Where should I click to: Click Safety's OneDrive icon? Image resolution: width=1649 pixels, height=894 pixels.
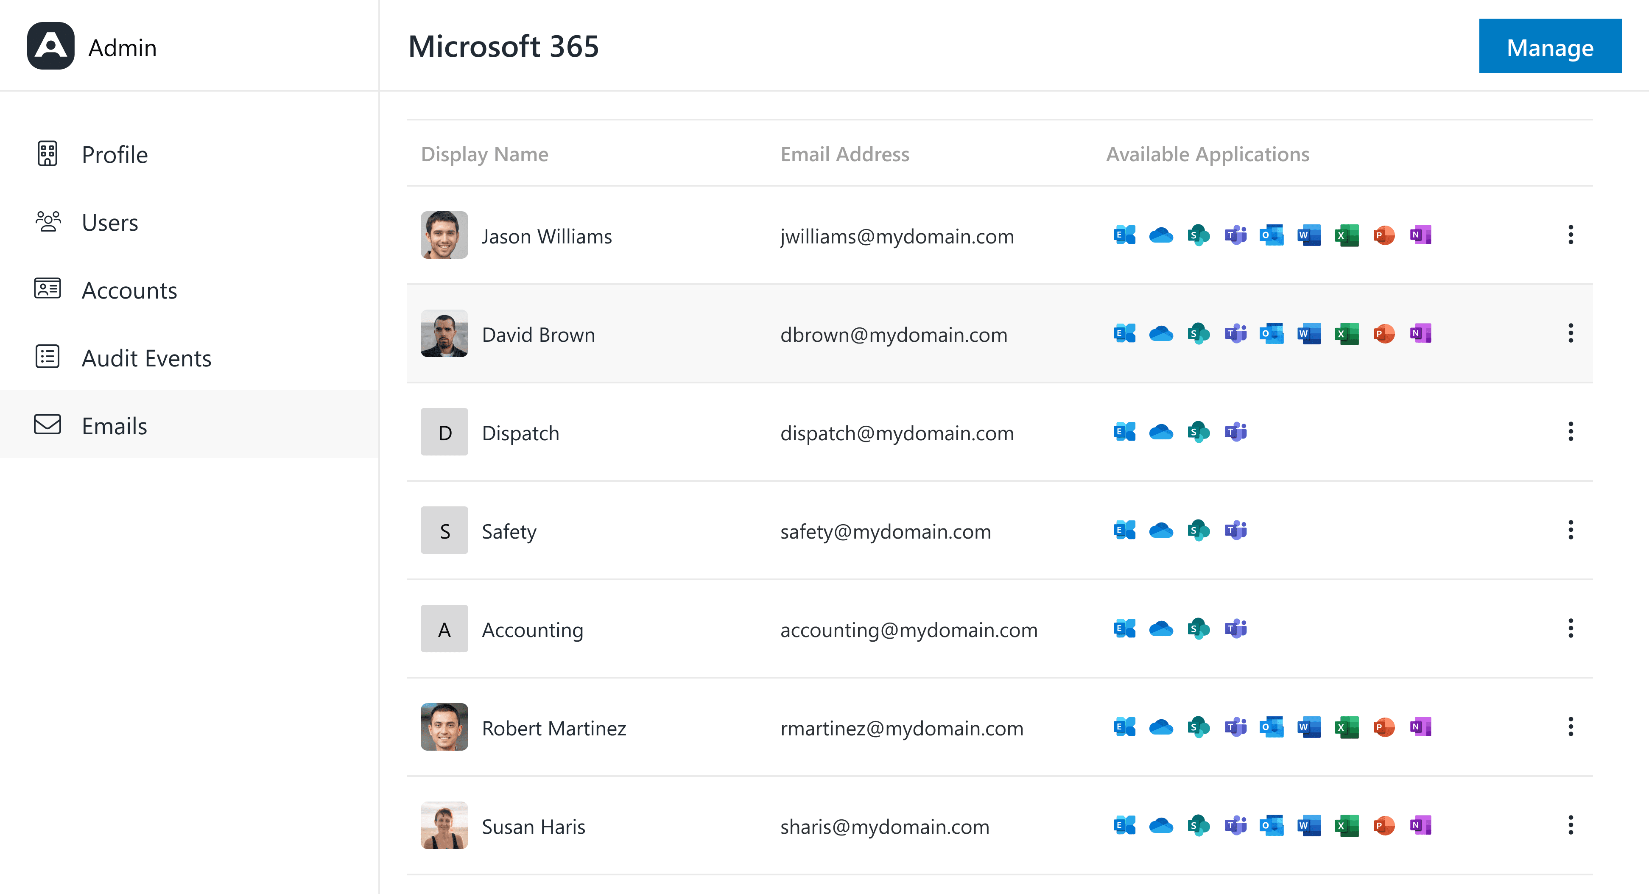point(1161,531)
